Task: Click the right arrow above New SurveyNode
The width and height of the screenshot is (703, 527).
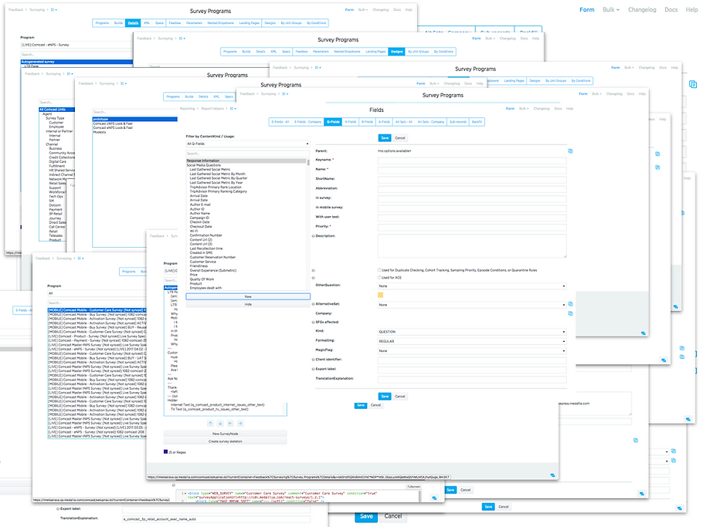Action: point(239,423)
